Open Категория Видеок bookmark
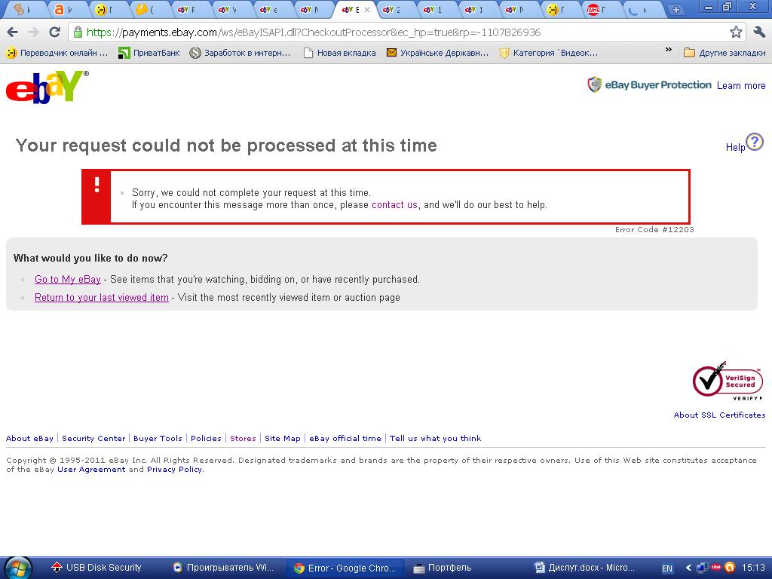 click(549, 53)
